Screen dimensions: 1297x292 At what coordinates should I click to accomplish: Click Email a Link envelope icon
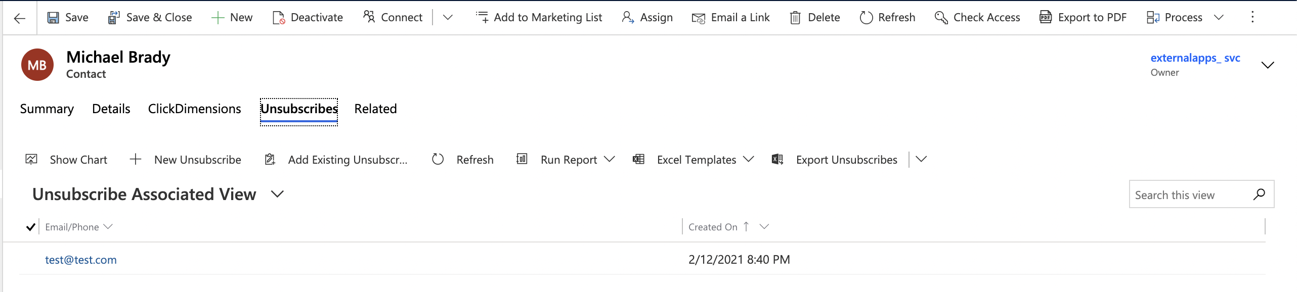pyautogui.click(x=699, y=18)
